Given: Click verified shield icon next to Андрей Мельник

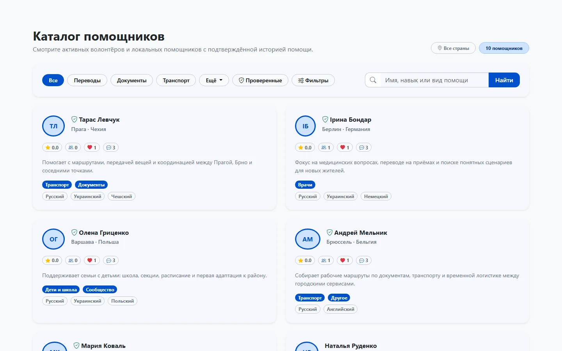Looking at the screenshot, I should (x=329, y=232).
